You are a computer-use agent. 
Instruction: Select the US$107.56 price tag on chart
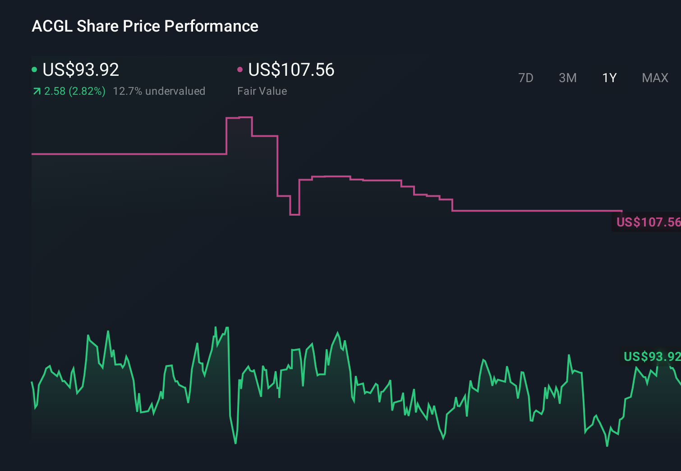[648, 222]
